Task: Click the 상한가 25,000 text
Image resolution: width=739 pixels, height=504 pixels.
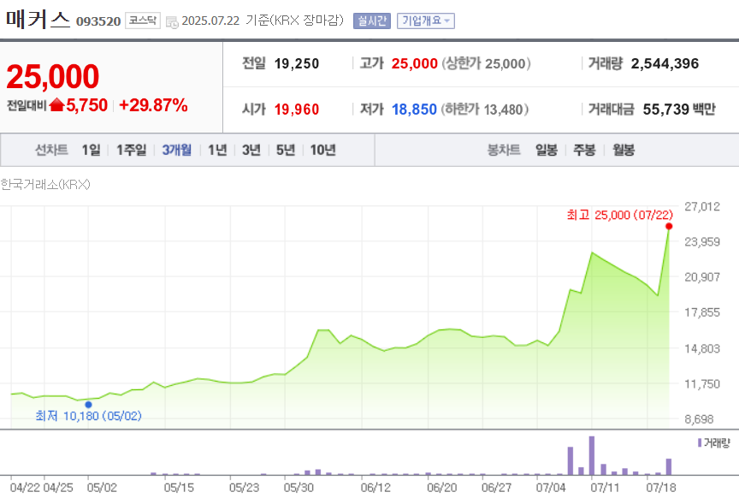Action: (x=486, y=63)
